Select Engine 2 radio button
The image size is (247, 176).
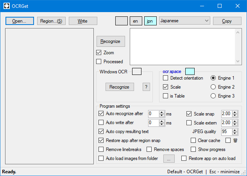point(213,87)
